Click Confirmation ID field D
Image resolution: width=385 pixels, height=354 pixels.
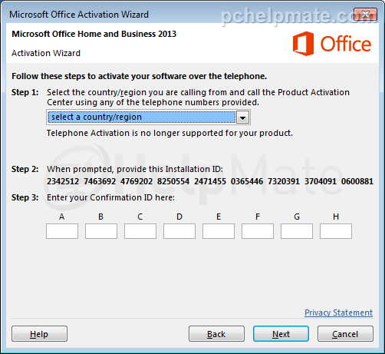tap(179, 231)
